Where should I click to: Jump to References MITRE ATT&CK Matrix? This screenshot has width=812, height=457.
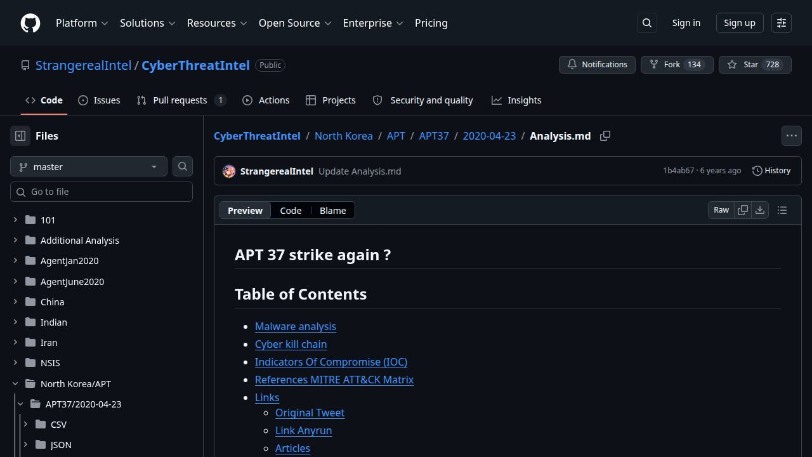pos(334,380)
